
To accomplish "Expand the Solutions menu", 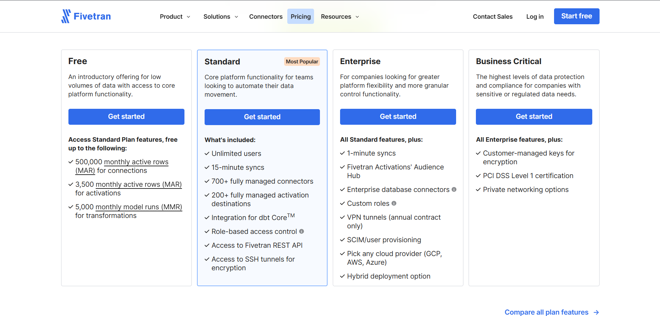I will point(221,17).
